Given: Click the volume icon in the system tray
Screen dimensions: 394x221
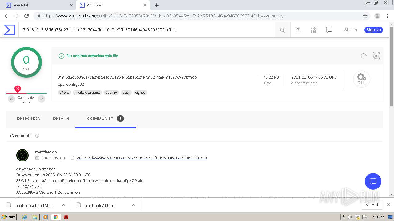Looking at the screenshot, I should 350,217.
